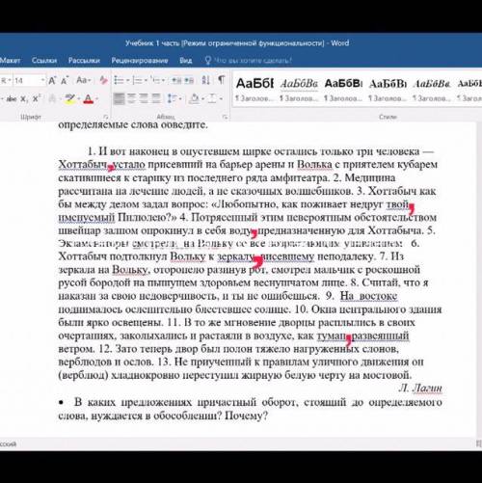This screenshot has width=482, height=483.
Task: Expand the font color dropdown arrow
Action: [x=96, y=99]
